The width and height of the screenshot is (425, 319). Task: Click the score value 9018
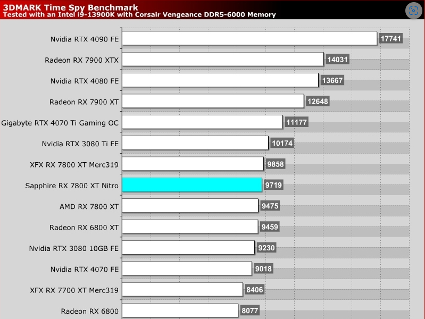263,268
